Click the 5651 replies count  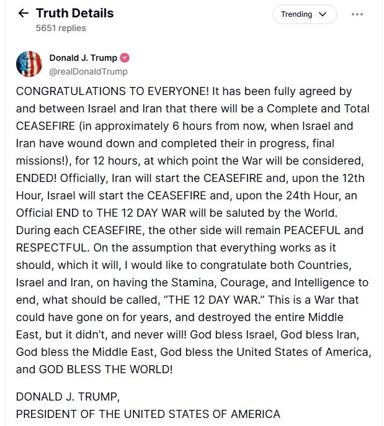[x=61, y=28]
